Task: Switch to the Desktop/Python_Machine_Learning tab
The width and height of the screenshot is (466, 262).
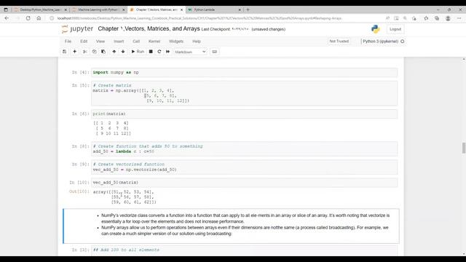Action: point(40,9)
